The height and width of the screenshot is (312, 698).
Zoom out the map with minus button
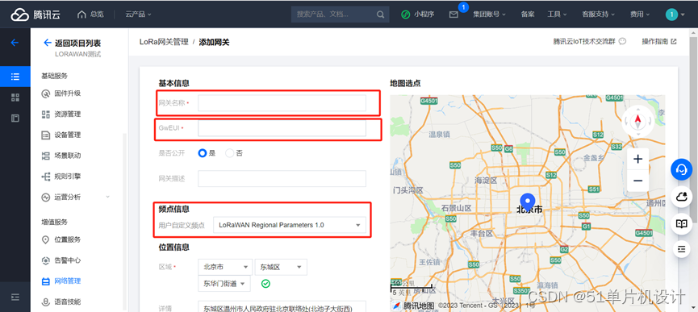point(638,181)
